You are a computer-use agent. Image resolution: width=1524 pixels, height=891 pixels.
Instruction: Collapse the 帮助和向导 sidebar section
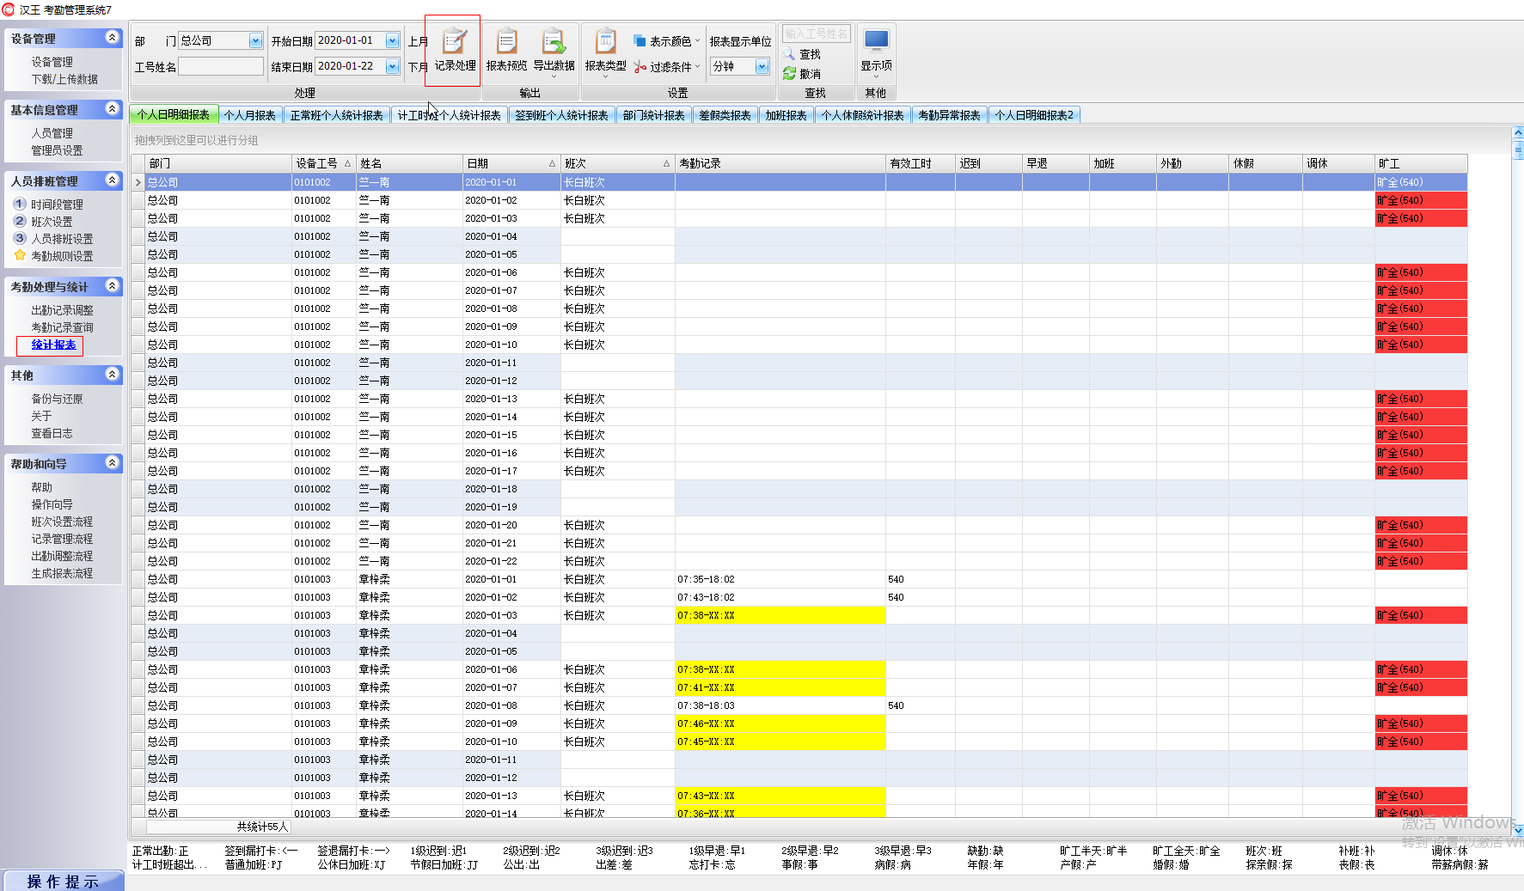(x=112, y=462)
